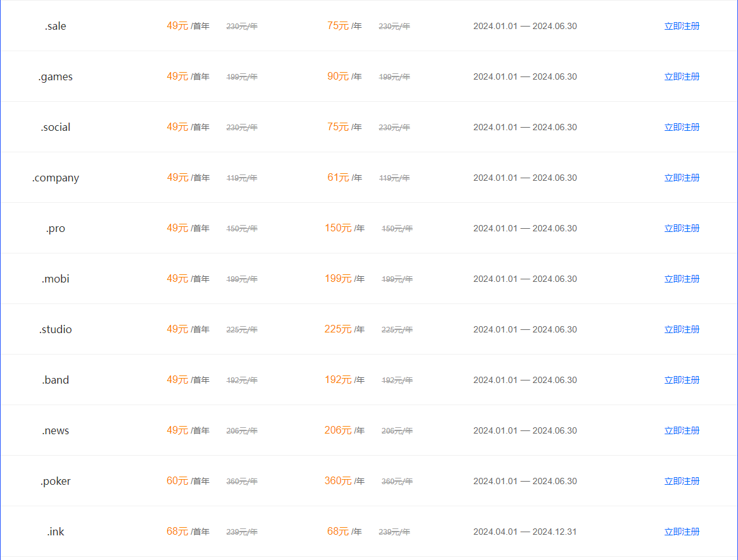Image resolution: width=738 pixels, height=560 pixels.
Task: Select the .studio domain name text
Action: point(56,329)
